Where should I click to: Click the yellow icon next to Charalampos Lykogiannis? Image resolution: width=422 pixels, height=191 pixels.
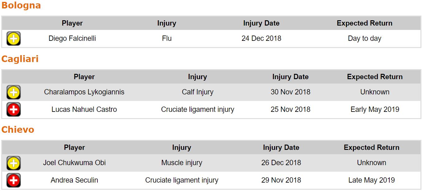click(13, 92)
